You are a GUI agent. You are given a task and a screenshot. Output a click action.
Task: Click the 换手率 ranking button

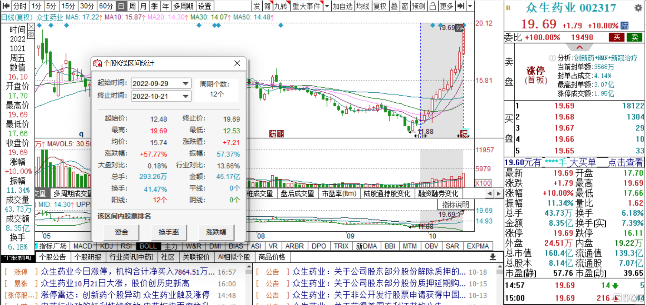click(x=169, y=232)
